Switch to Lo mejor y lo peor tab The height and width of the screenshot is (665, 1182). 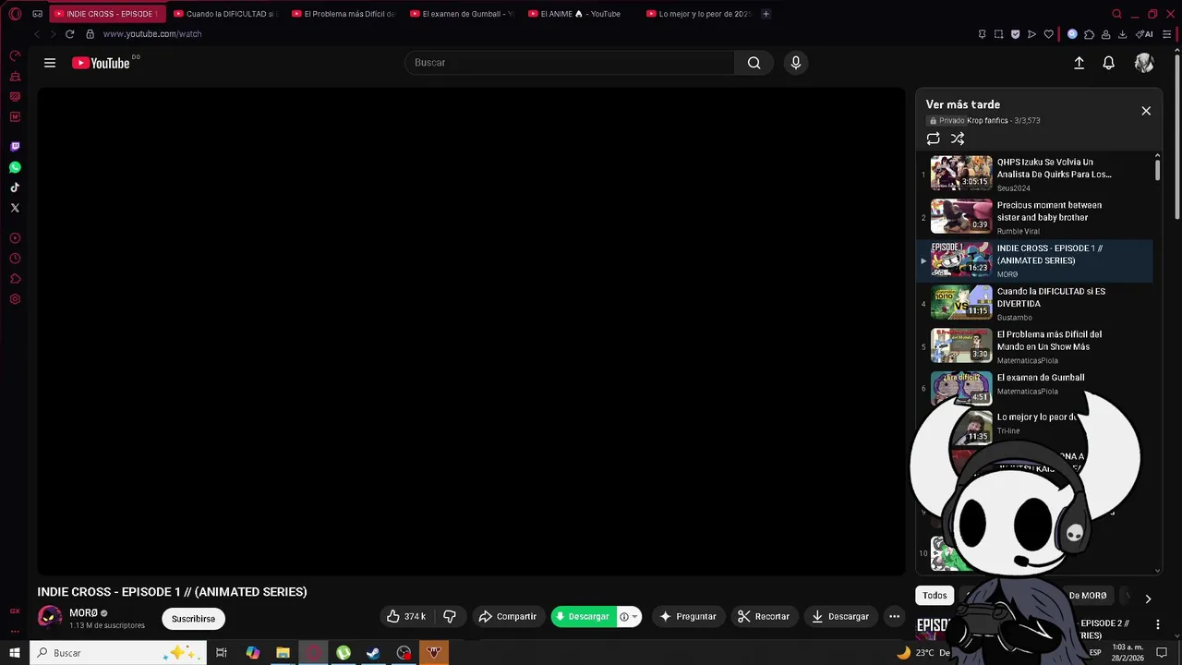[x=698, y=14]
